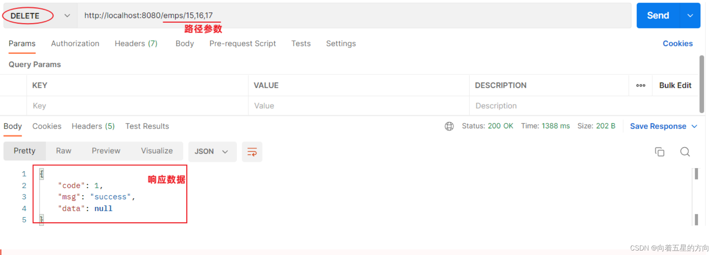Select the Raw response view

(x=64, y=151)
